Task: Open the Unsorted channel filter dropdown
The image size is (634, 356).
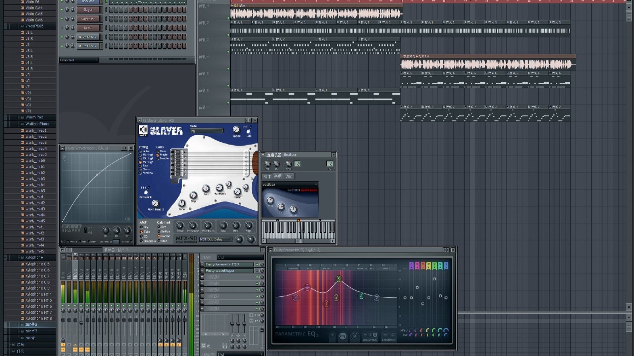Action: click(x=79, y=60)
